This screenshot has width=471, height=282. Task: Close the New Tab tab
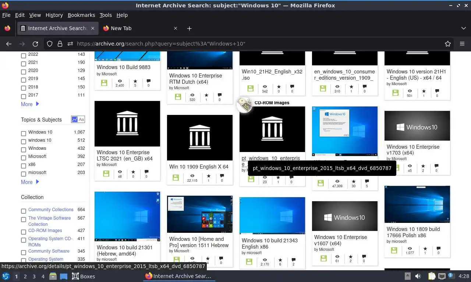[x=176, y=28]
